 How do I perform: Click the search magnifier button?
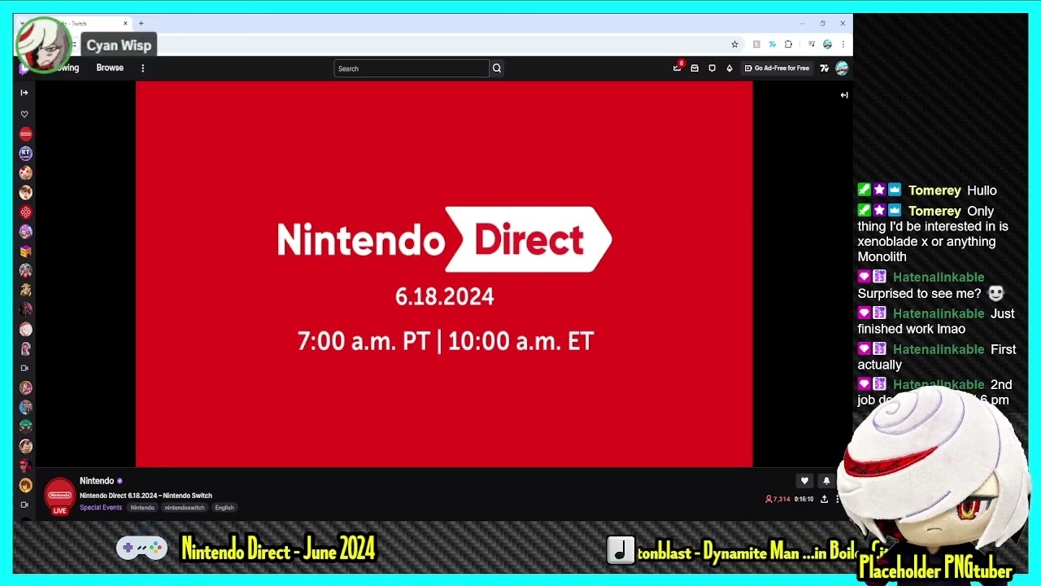497,68
